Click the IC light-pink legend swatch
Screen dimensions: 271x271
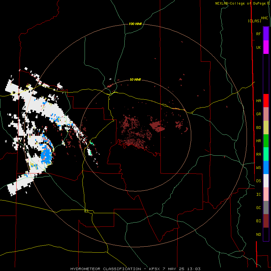coord(266,194)
